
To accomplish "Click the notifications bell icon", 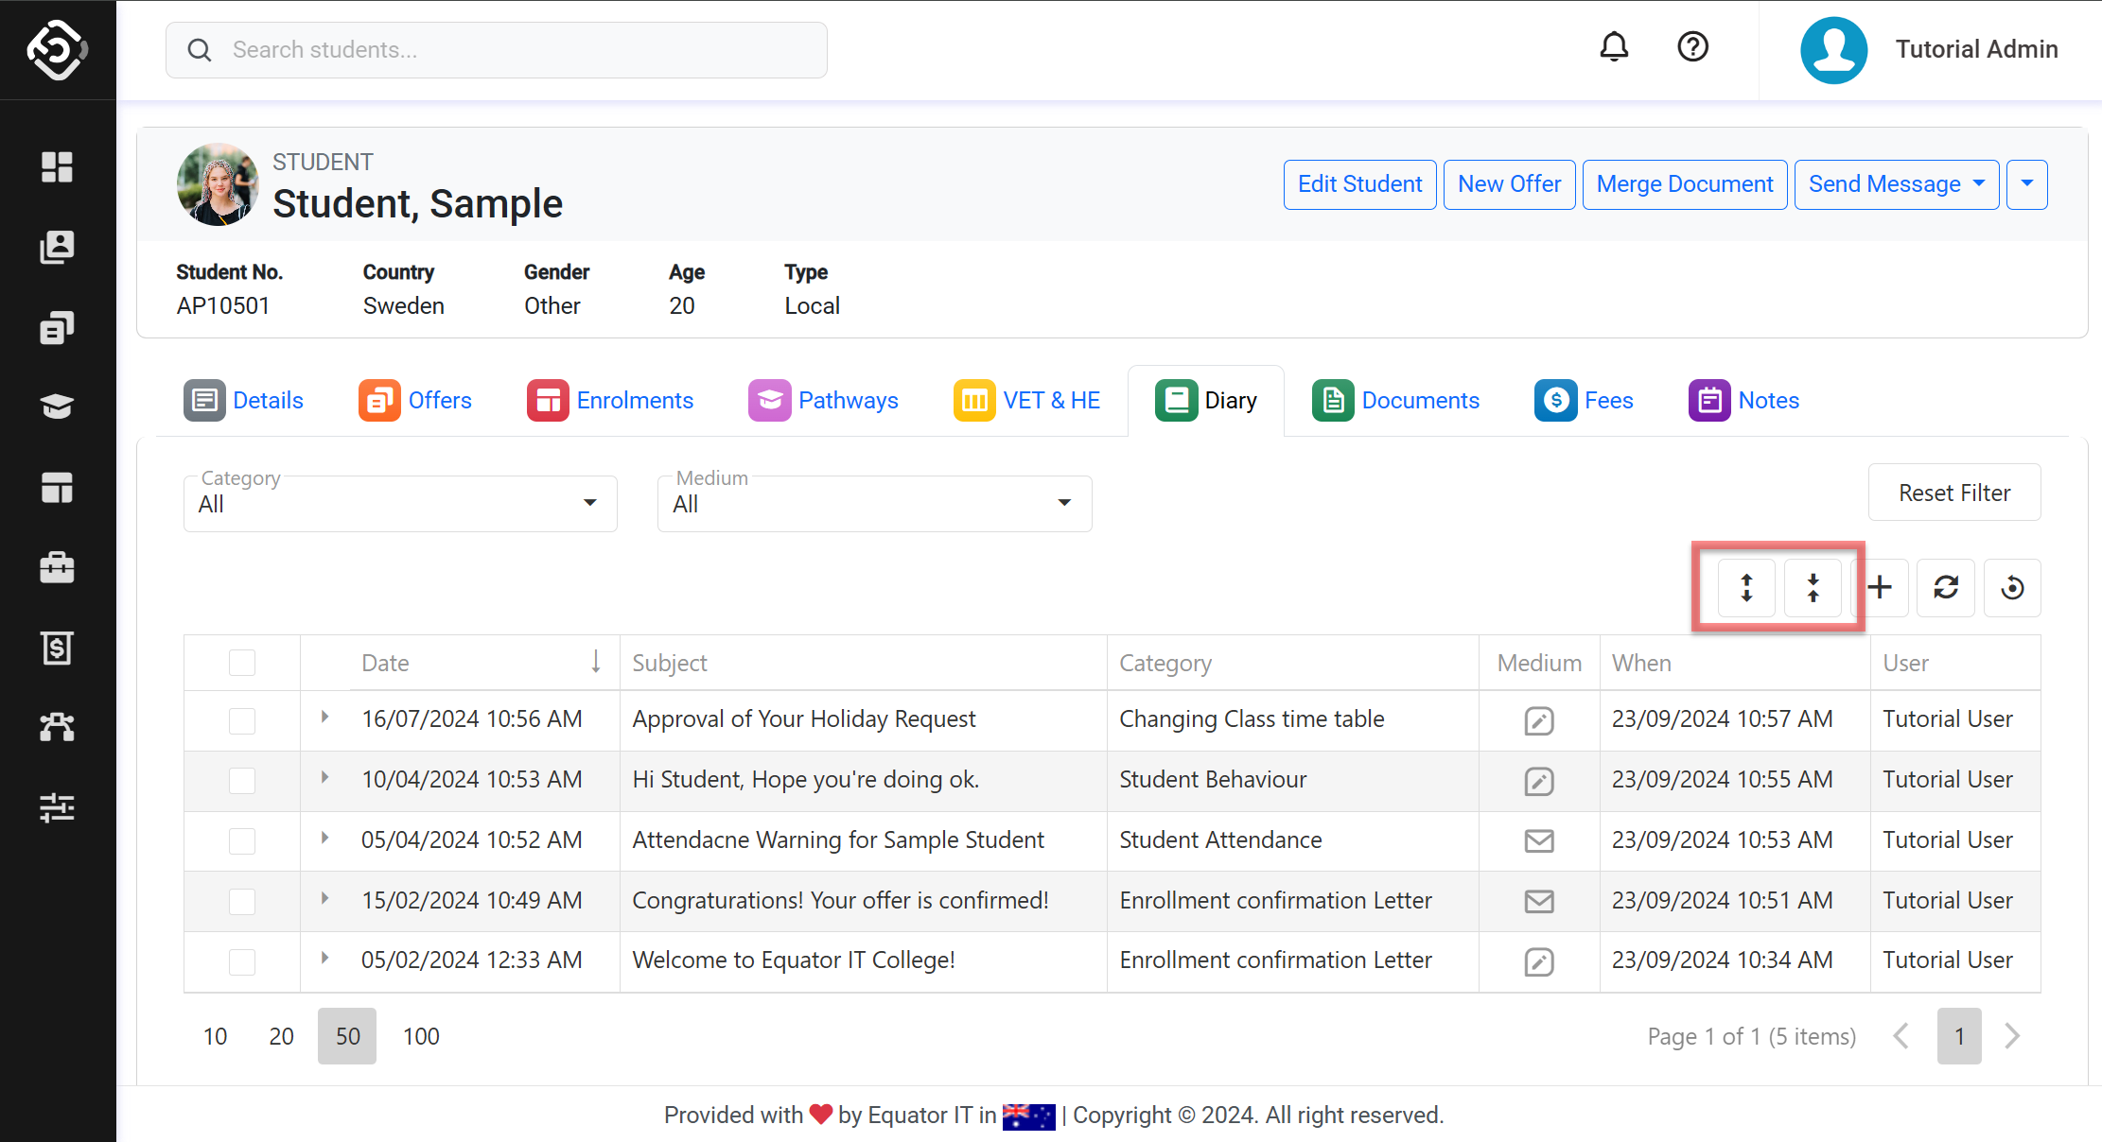I will click(1614, 47).
